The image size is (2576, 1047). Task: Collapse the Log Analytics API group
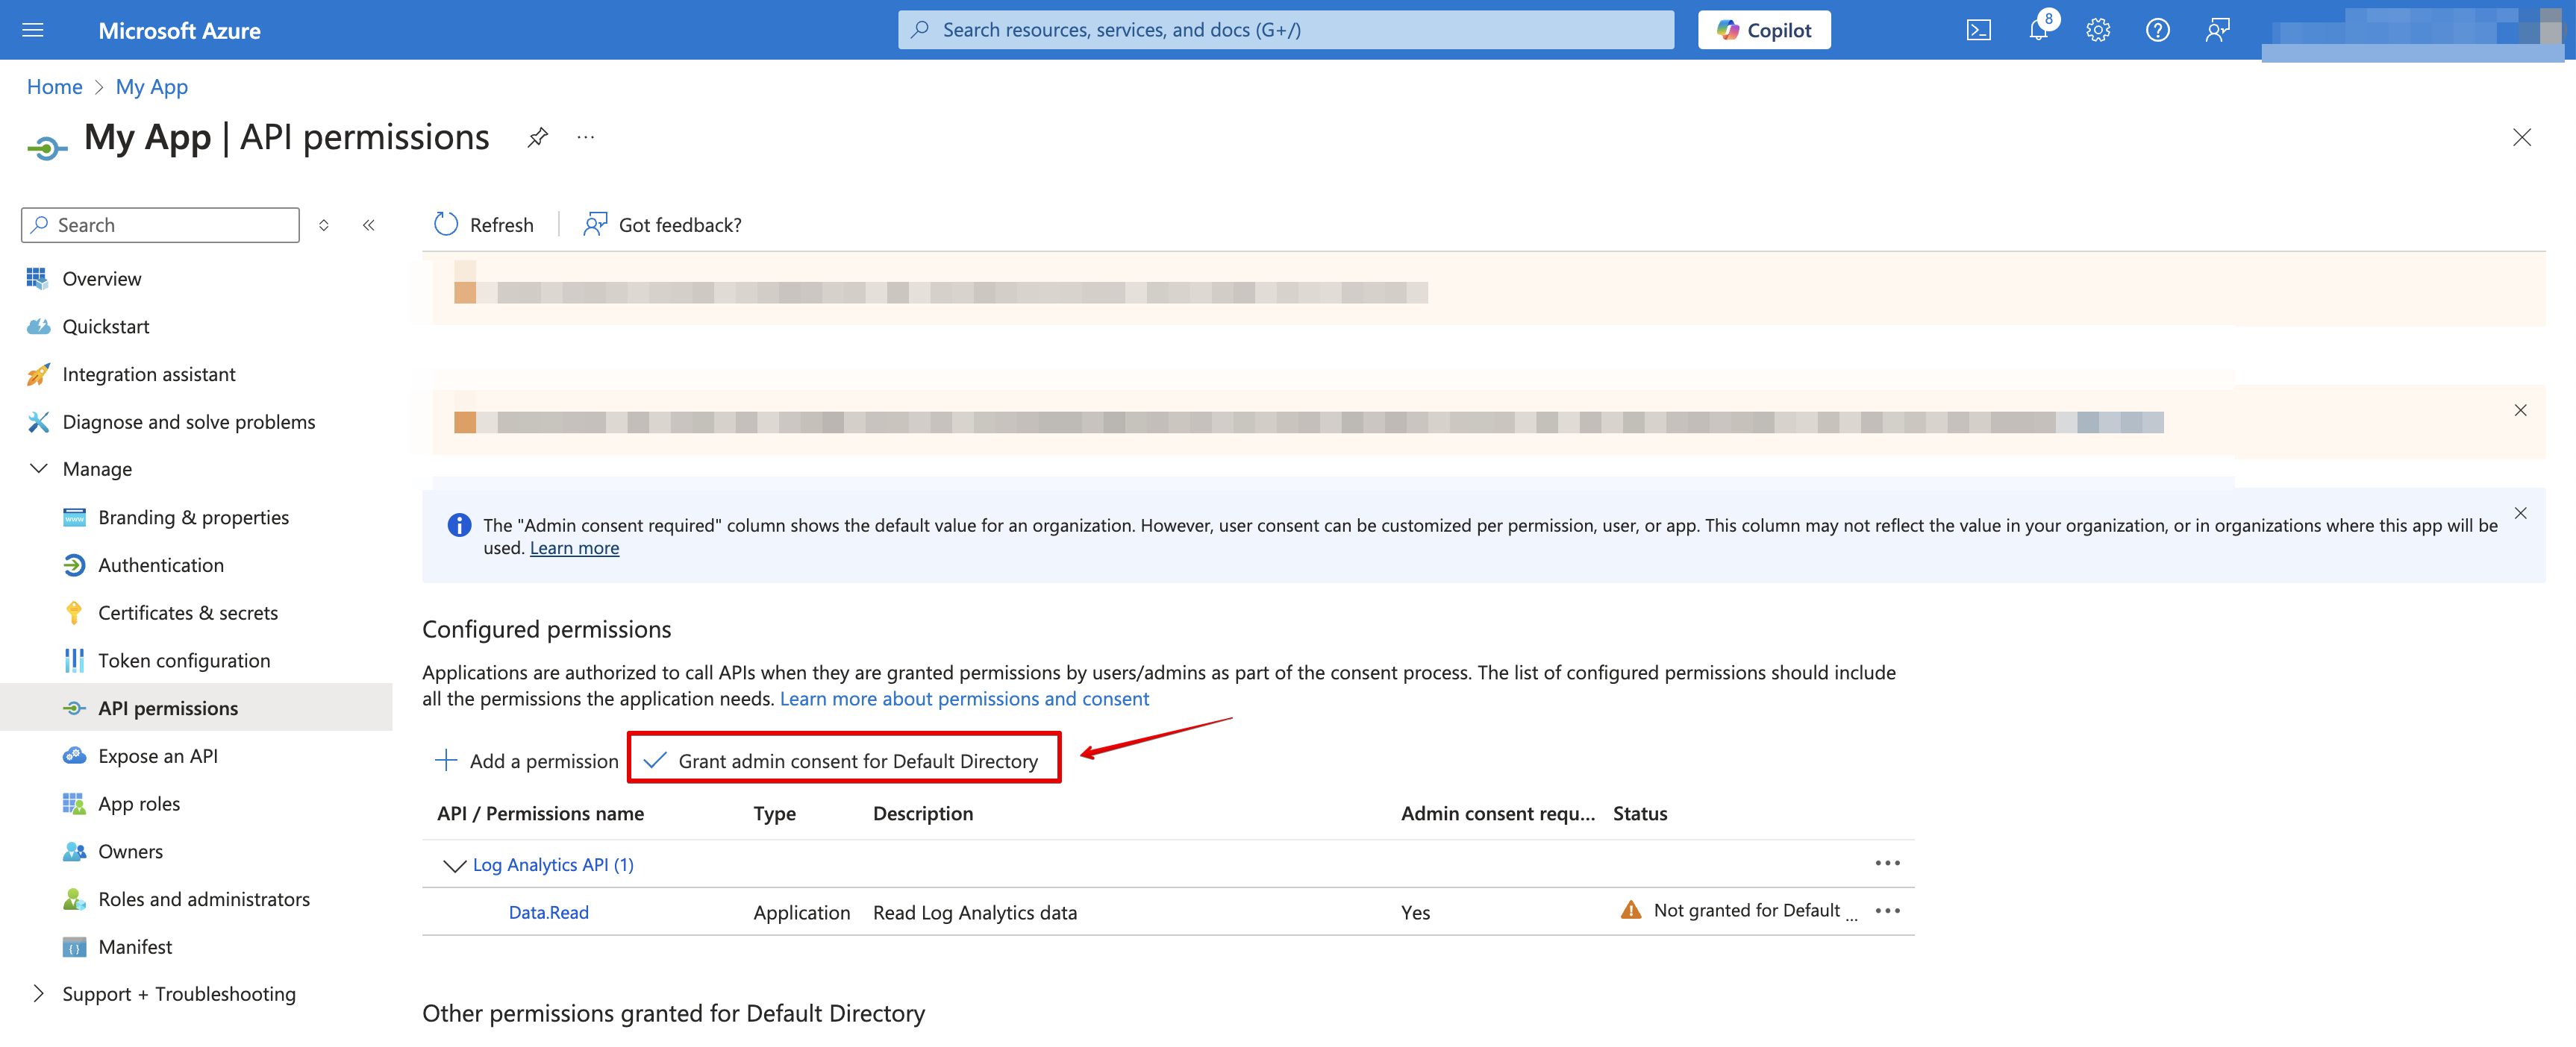[454, 865]
